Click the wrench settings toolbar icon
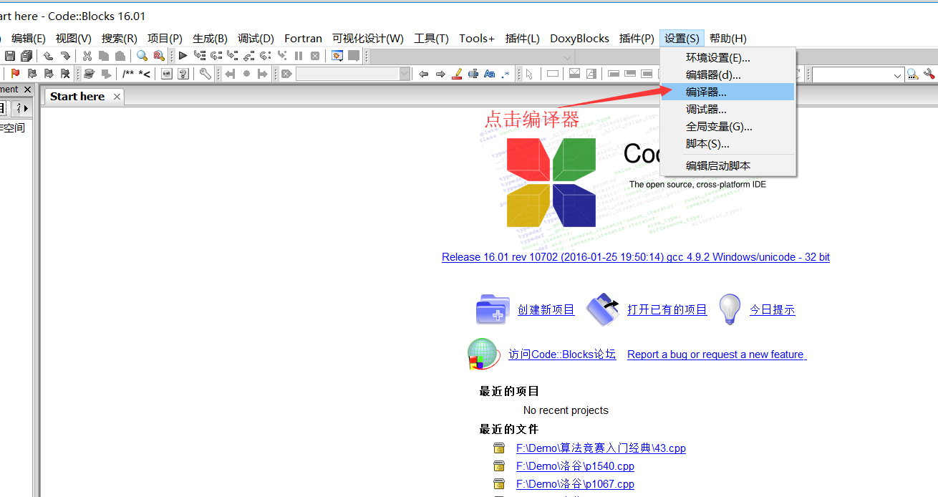938x497 pixels. 205,73
